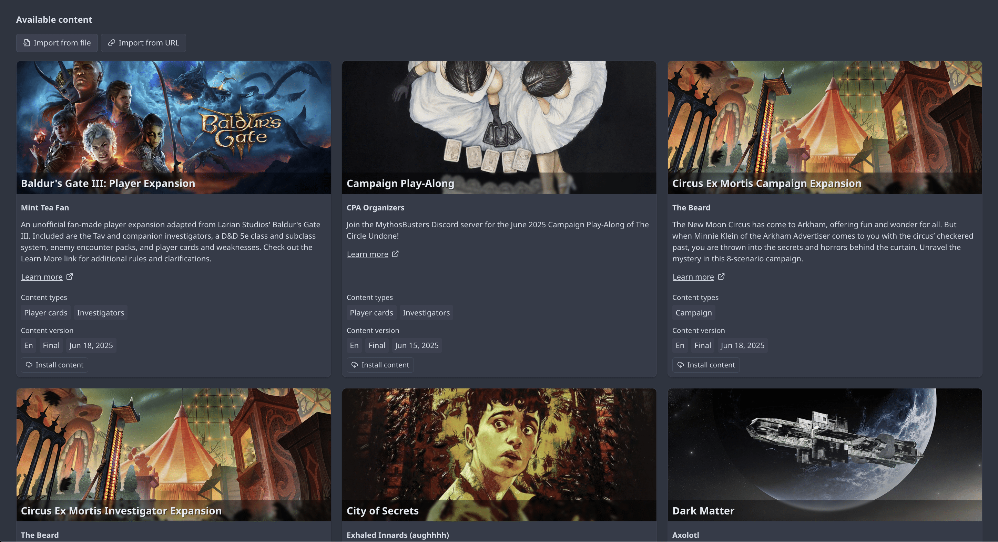Click the external-link icon next to Campaign Play-Along Learn more

[396, 253]
